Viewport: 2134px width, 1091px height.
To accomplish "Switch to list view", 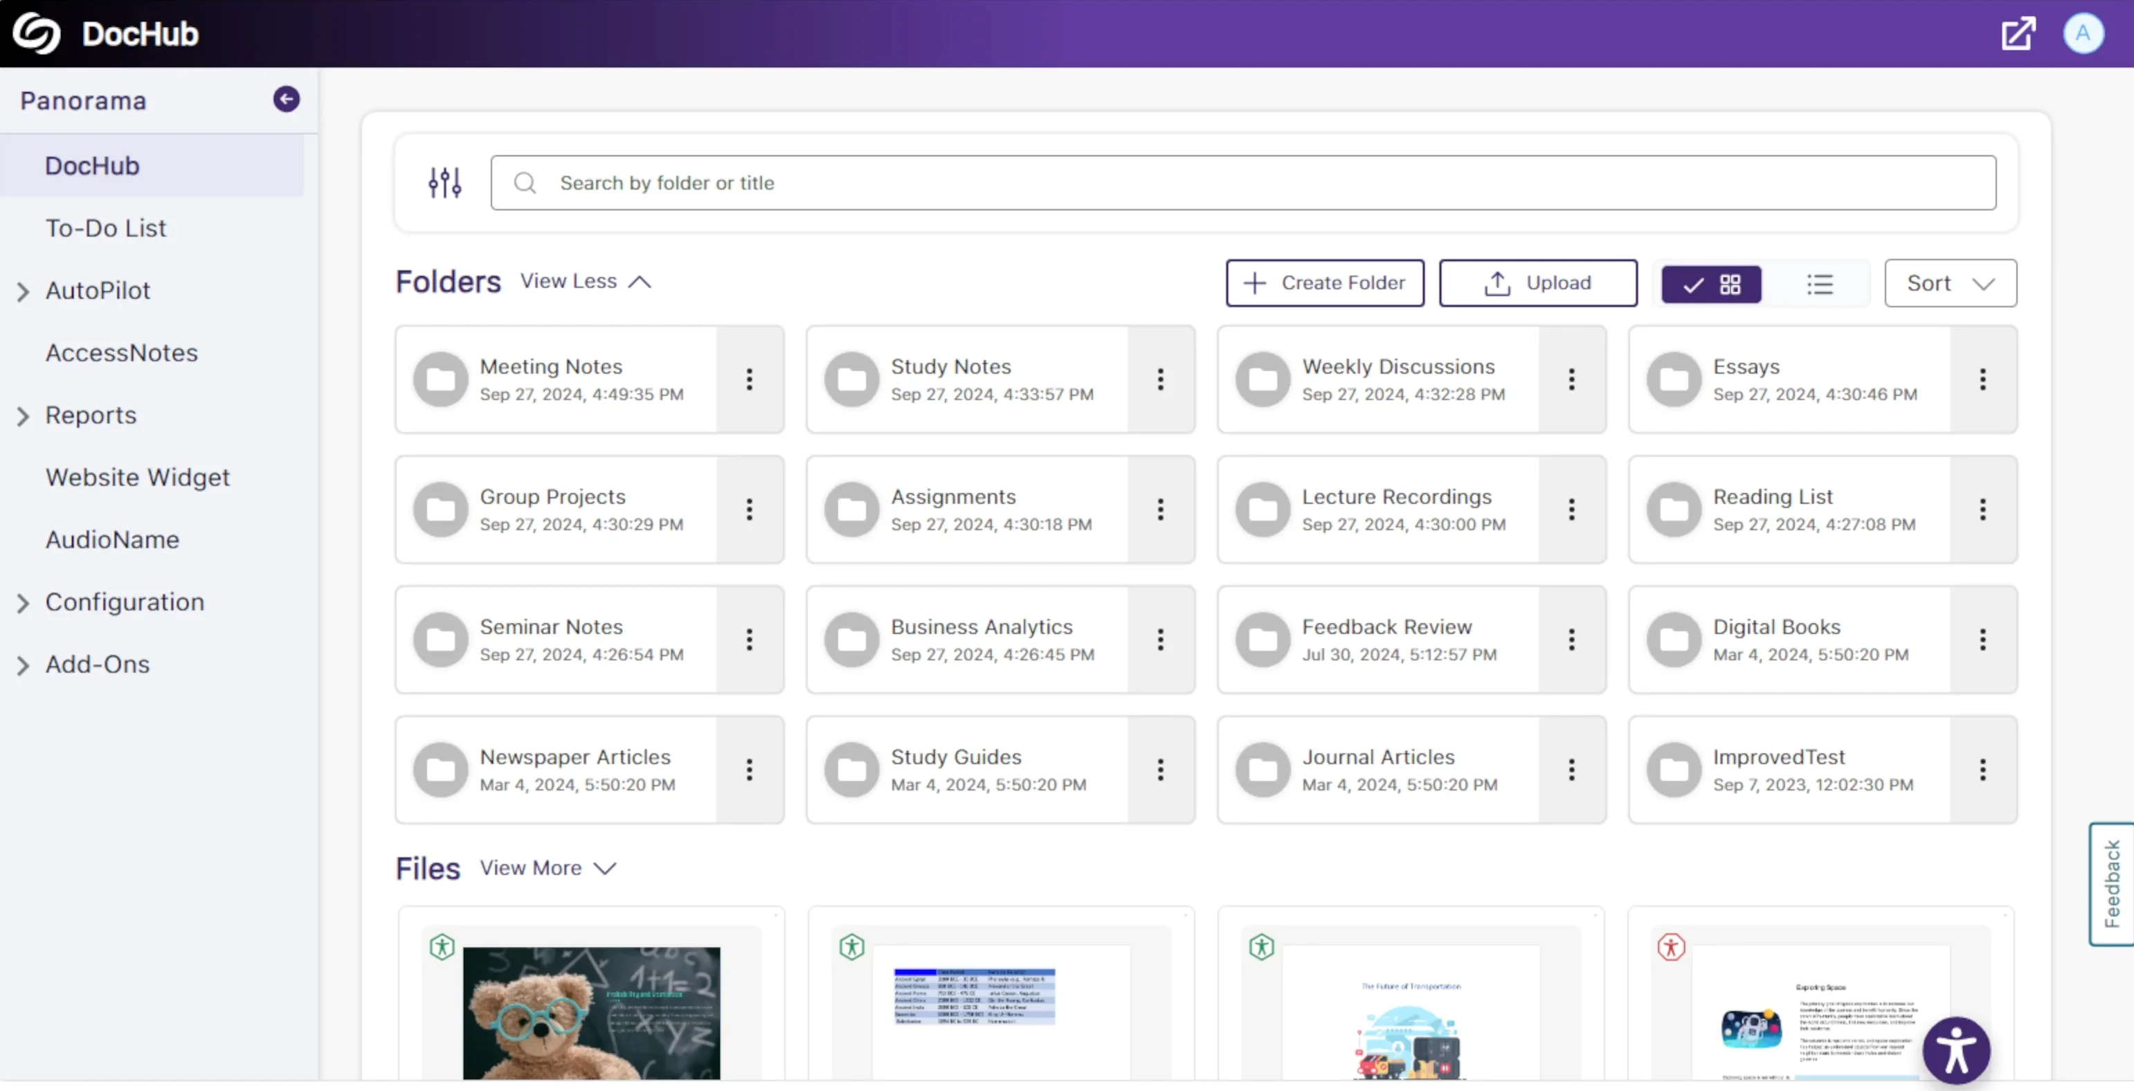I will [x=1819, y=284].
